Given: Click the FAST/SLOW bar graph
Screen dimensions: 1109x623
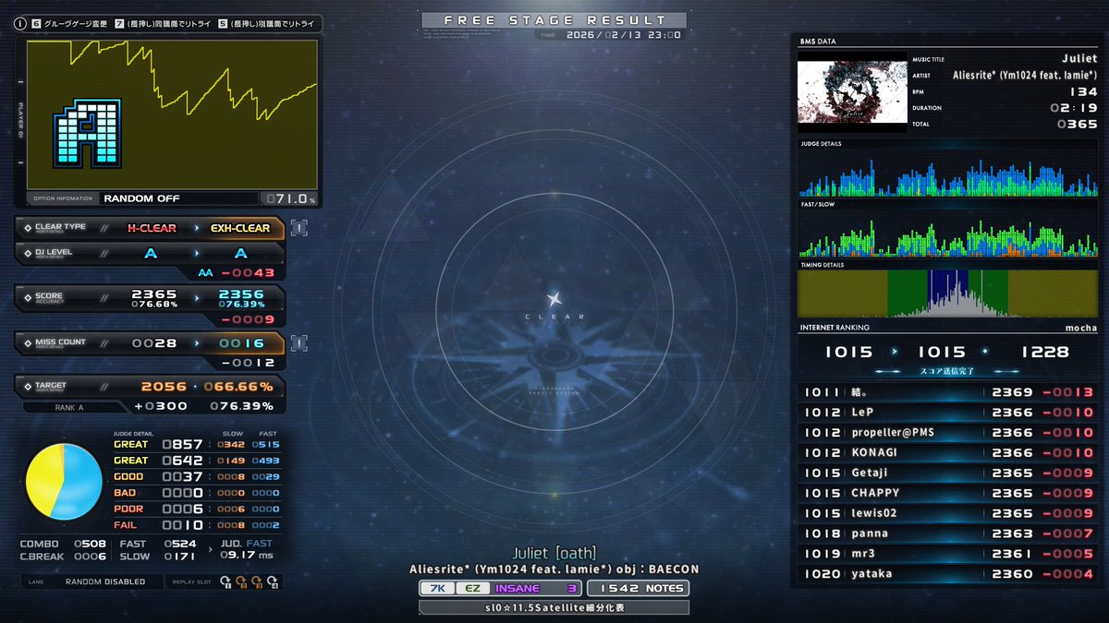Looking at the screenshot, I should tap(947, 234).
